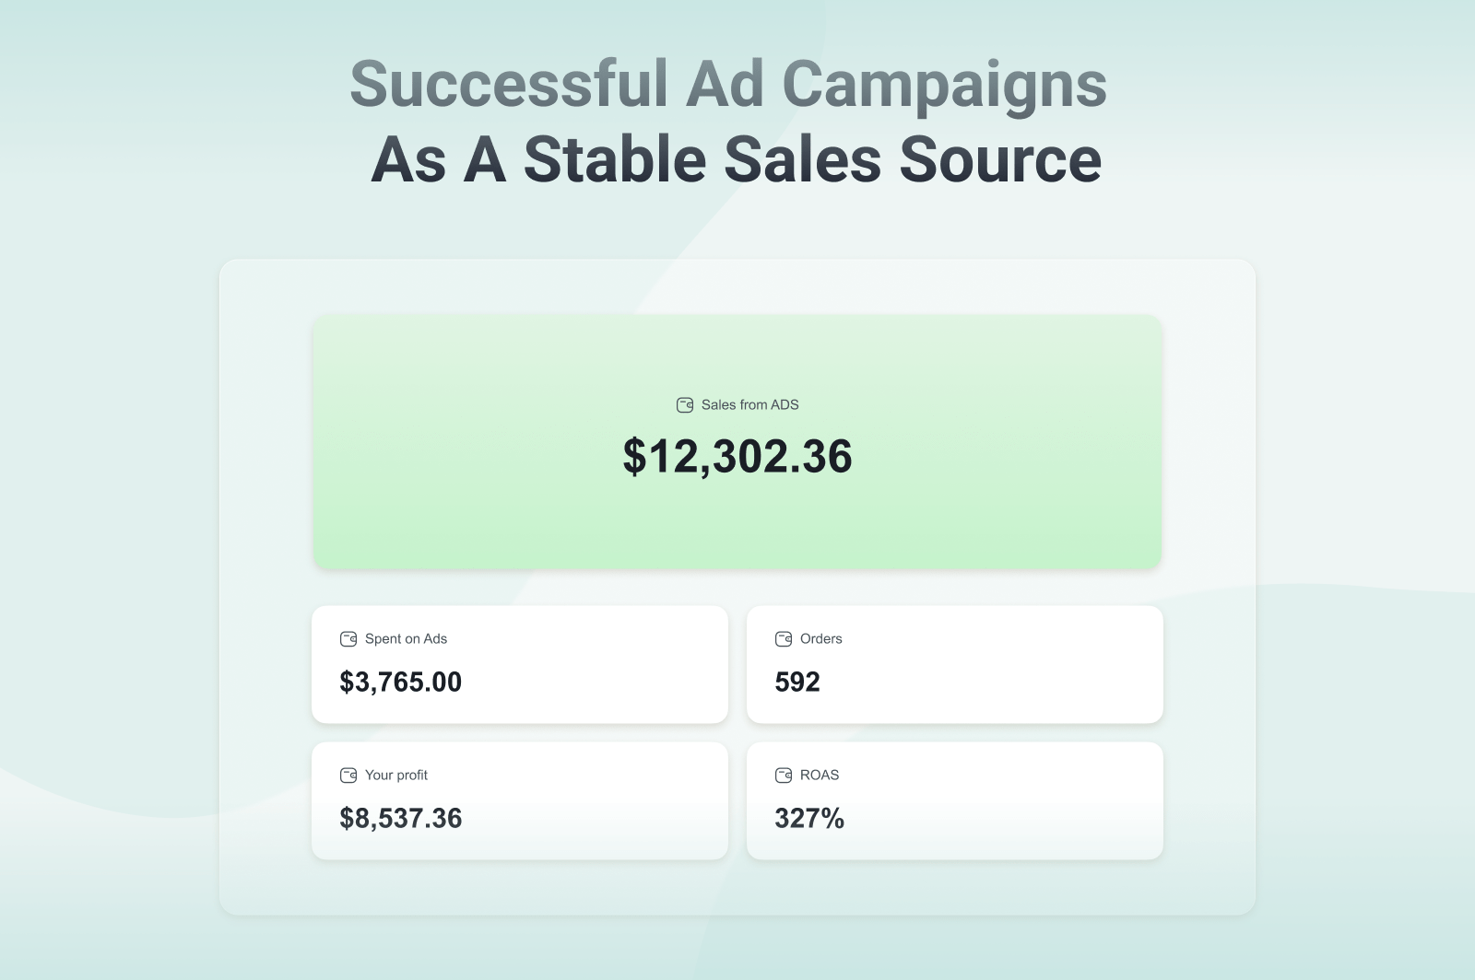Click the word Source in the heading
Image resolution: width=1475 pixels, height=980 pixels.
click(1000, 159)
